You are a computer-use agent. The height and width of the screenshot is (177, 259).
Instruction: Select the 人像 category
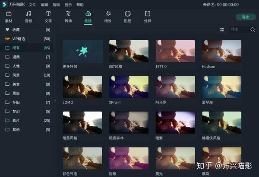(x=26, y=66)
